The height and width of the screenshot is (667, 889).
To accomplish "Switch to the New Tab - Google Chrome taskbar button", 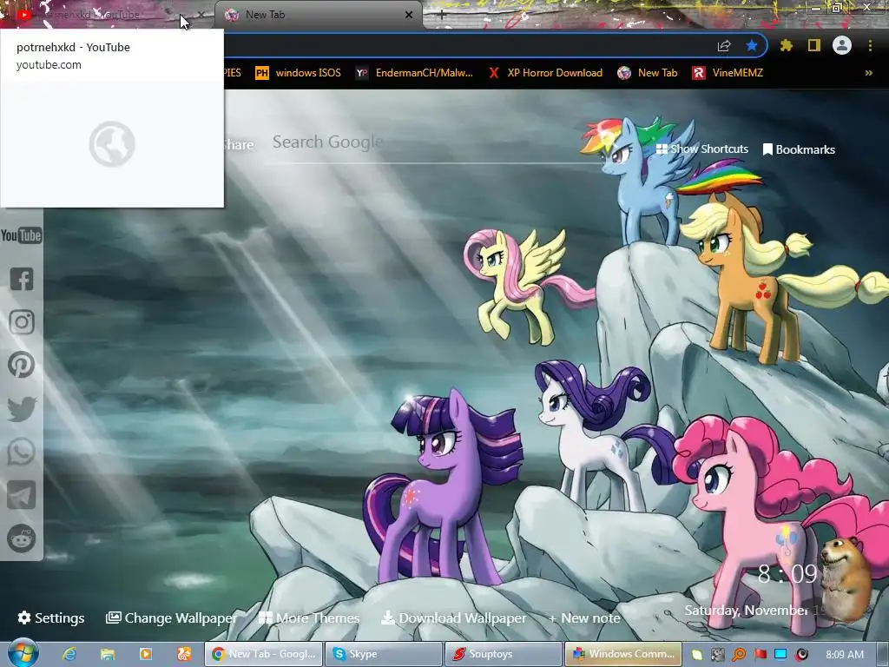I will click(264, 654).
